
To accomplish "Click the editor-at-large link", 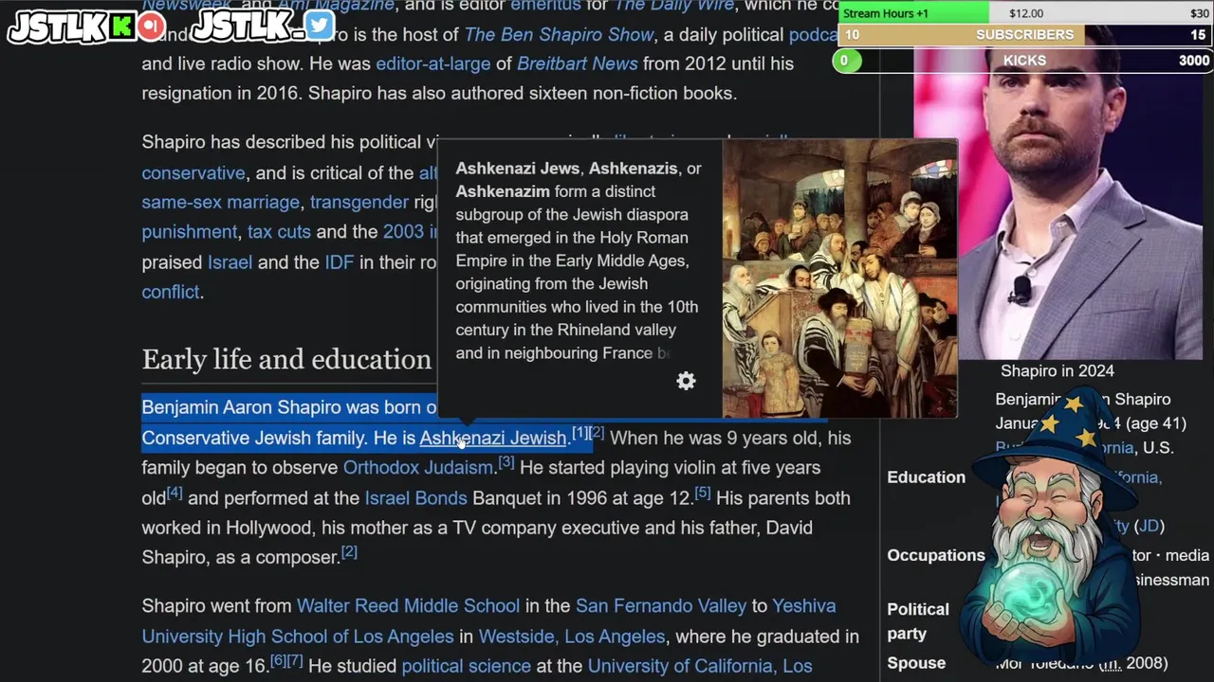I will click(432, 64).
